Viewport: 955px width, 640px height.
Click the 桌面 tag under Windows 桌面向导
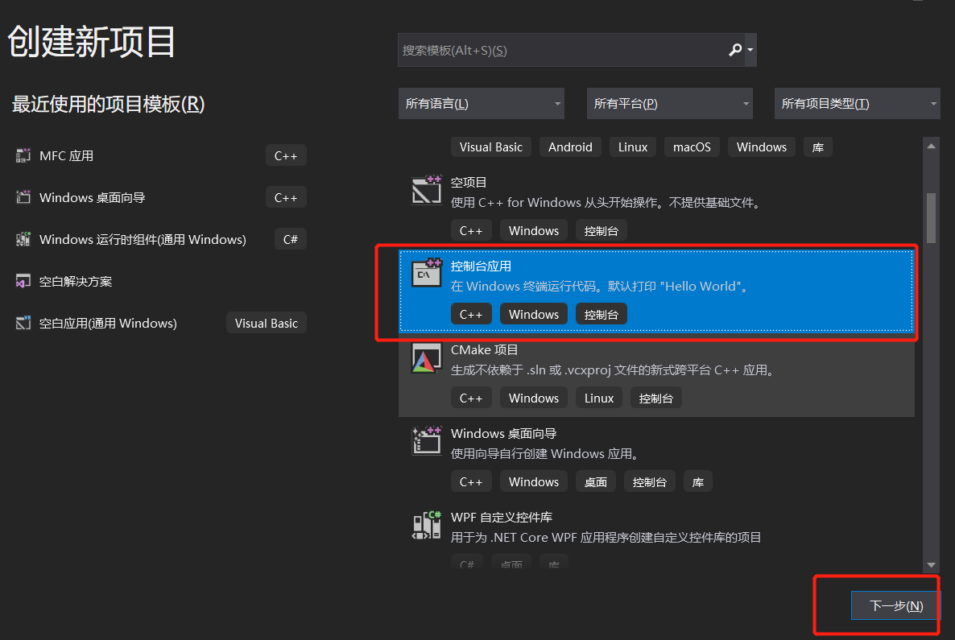pyautogui.click(x=596, y=481)
